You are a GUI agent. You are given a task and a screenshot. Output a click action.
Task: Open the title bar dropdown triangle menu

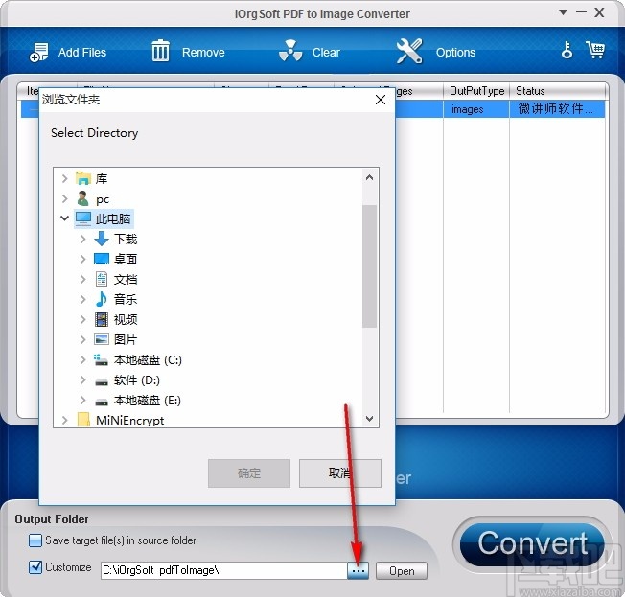click(564, 12)
